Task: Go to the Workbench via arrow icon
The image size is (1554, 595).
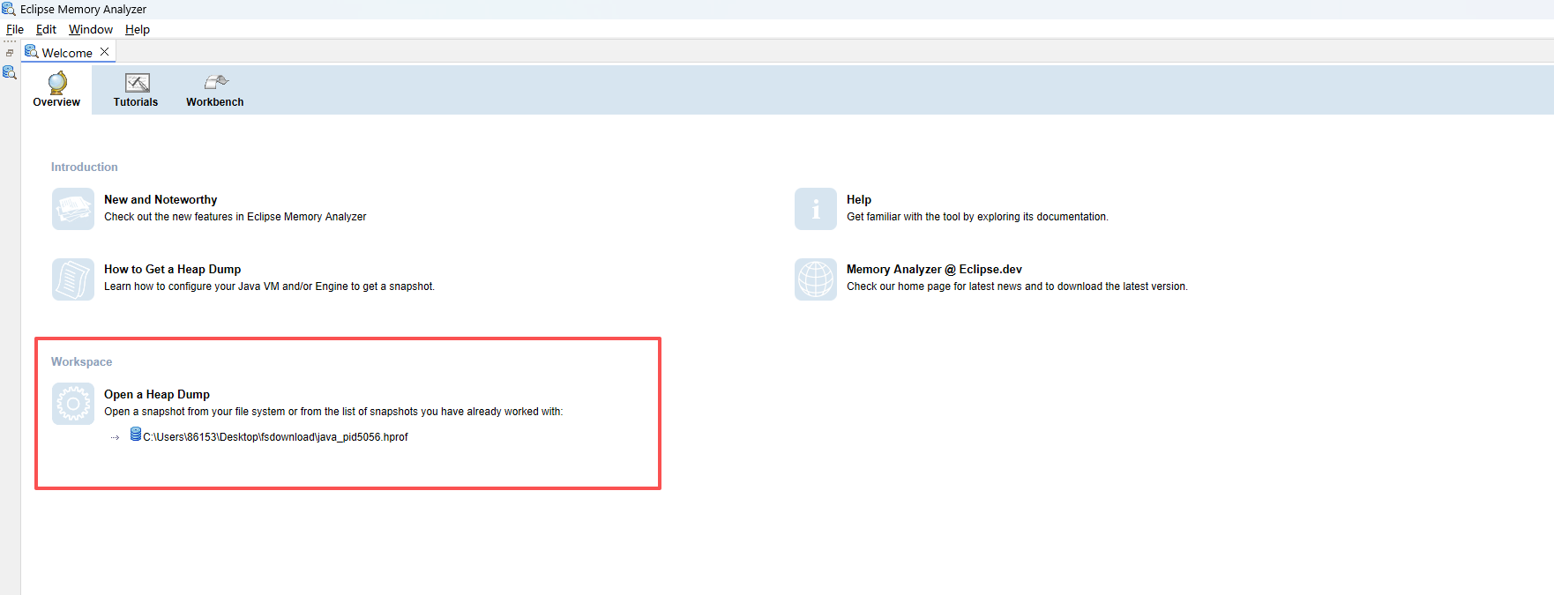Action: pos(216,82)
